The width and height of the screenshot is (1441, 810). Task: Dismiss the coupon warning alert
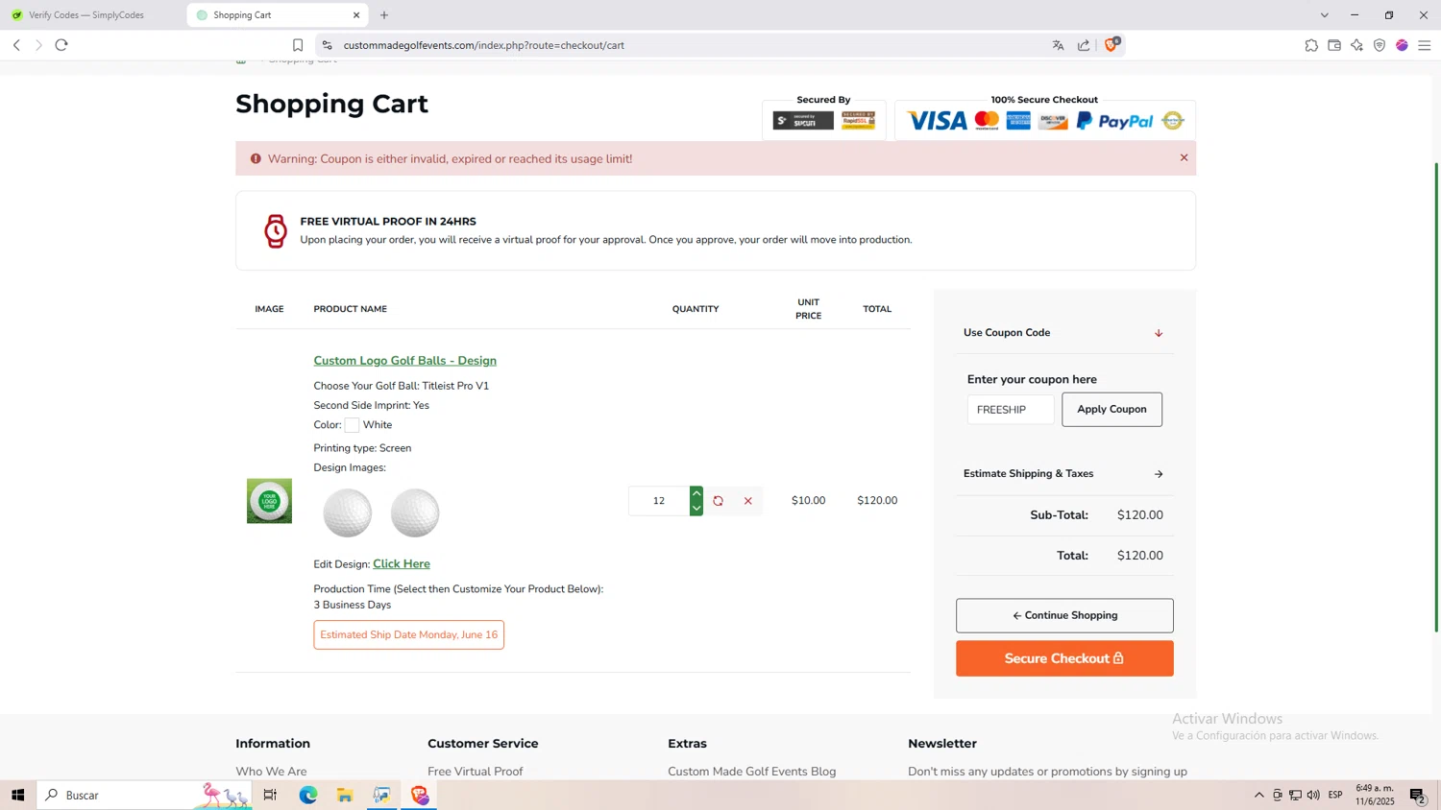1184,157
